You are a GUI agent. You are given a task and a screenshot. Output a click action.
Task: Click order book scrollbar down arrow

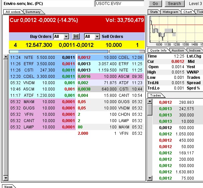point(6,178)
